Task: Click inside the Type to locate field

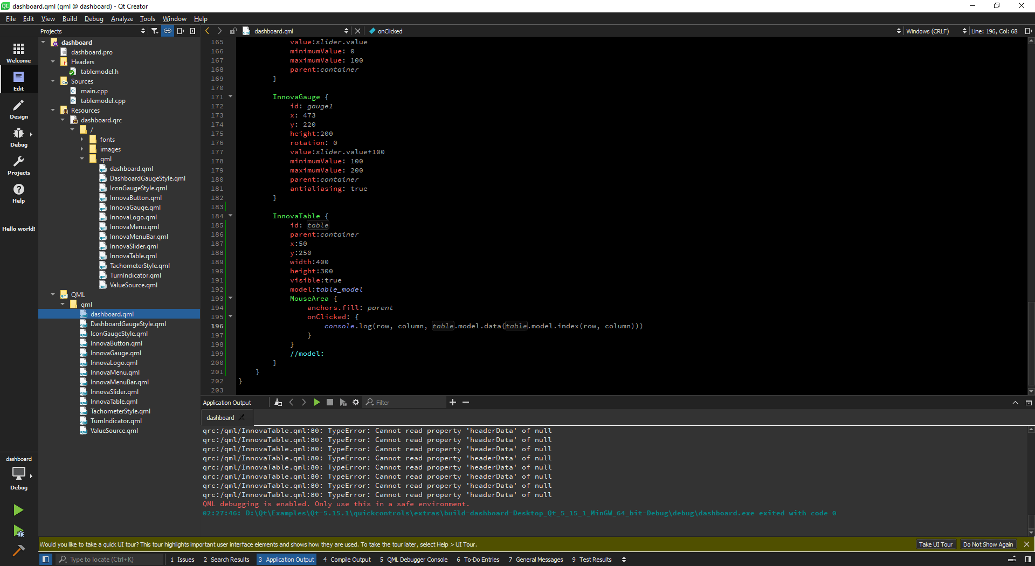Action: point(108,559)
